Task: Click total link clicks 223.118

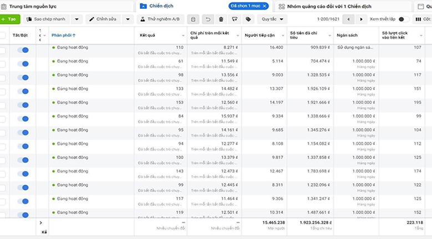Action: [x=415, y=222]
